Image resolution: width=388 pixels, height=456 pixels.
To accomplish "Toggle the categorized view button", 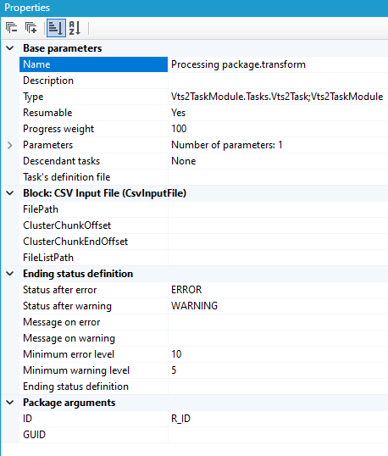I will click(56, 28).
